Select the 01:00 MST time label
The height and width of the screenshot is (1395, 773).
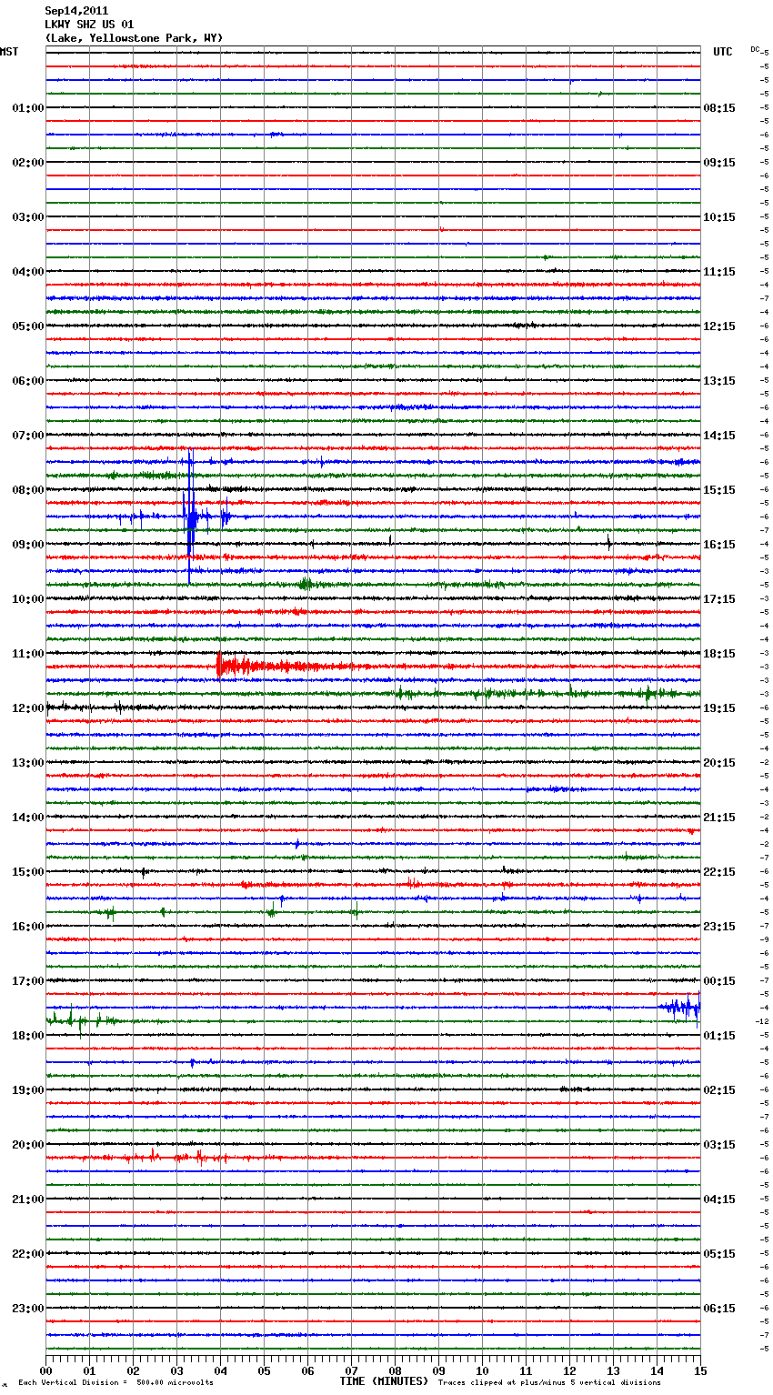pyautogui.click(x=27, y=108)
